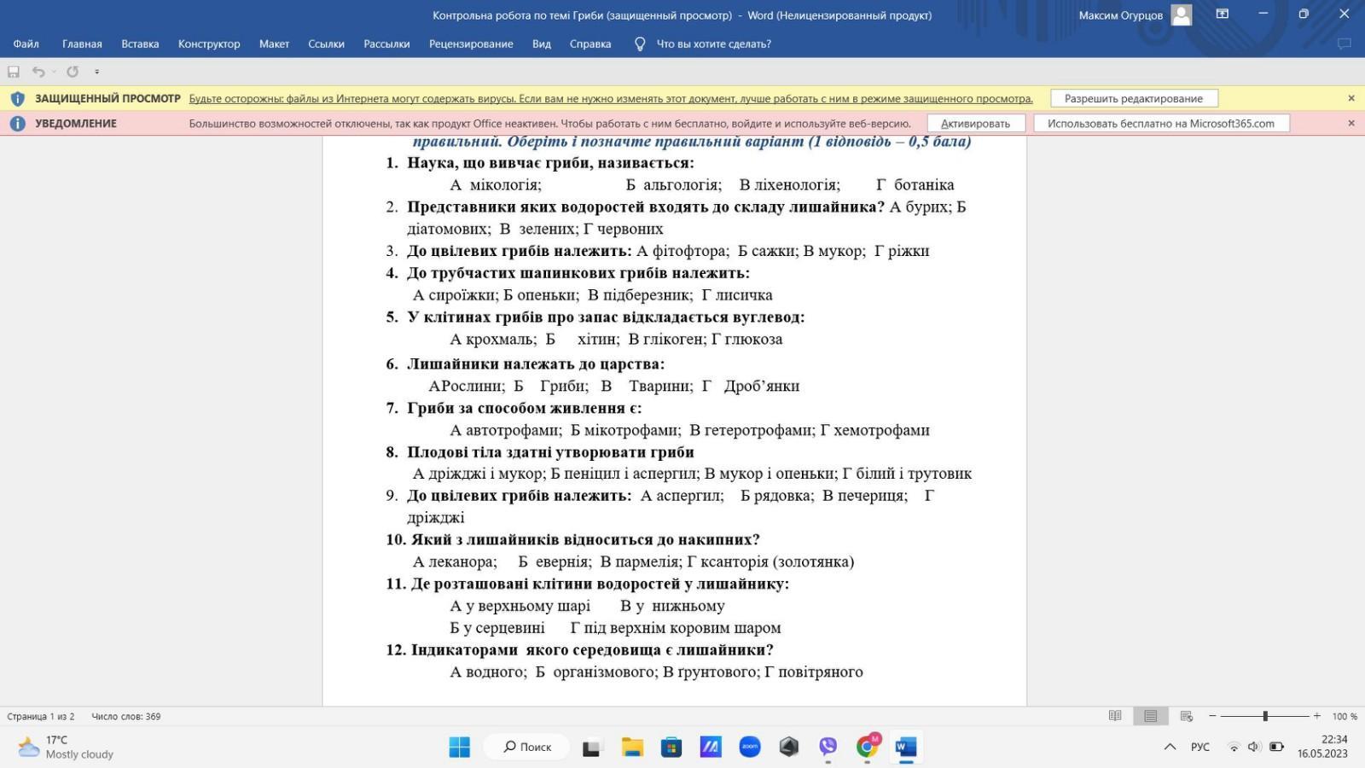1365x768 pixels.
Task: Click the Protected View shield icon
Action: (17, 98)
